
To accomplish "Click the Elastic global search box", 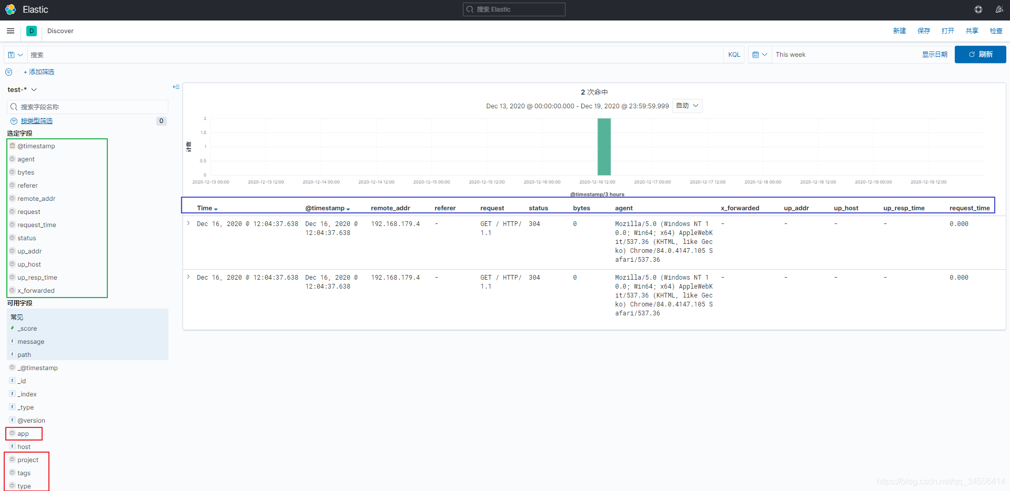I will (x=514, y=9).
